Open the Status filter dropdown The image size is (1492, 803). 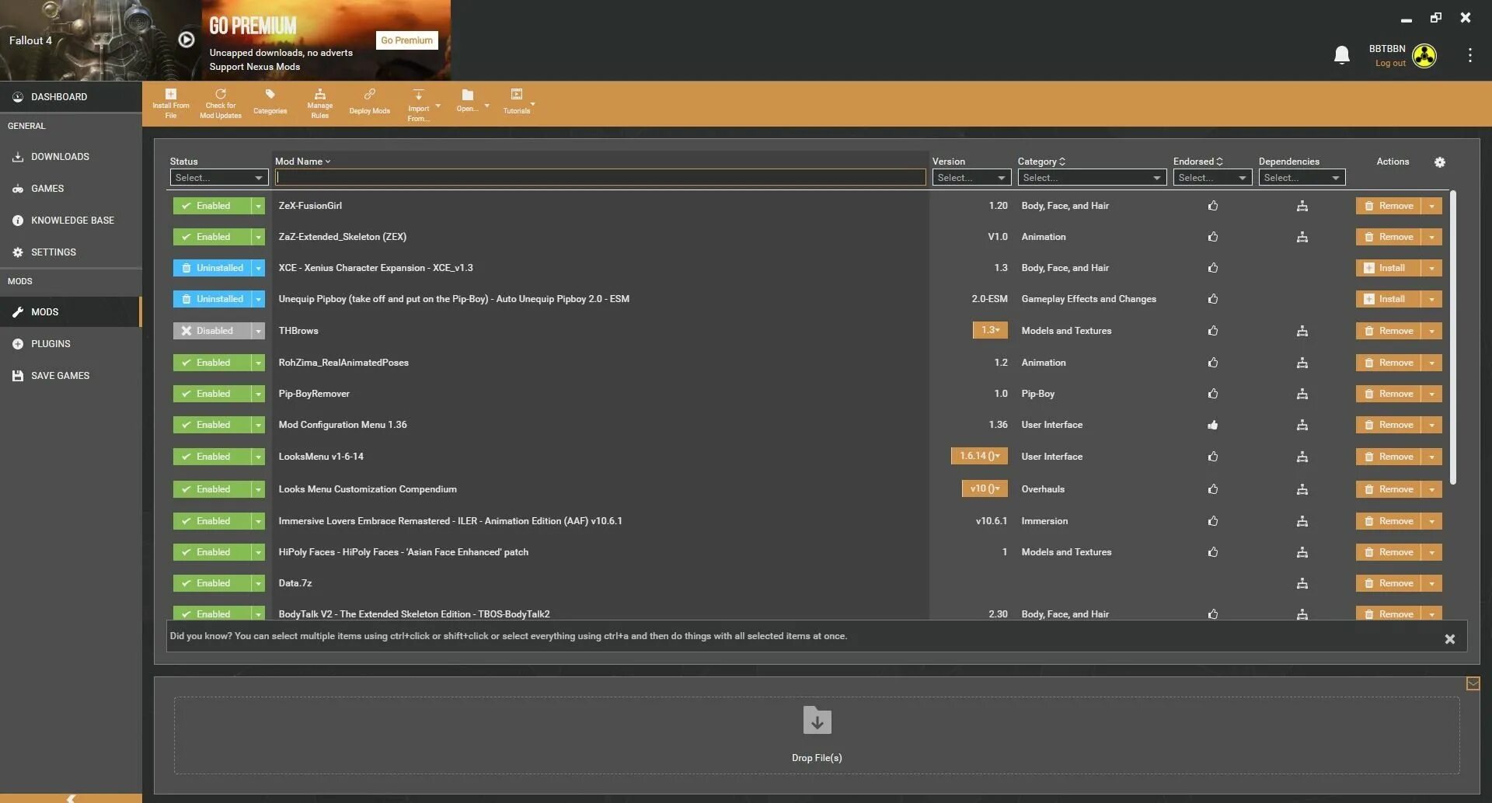pos(219,178)
